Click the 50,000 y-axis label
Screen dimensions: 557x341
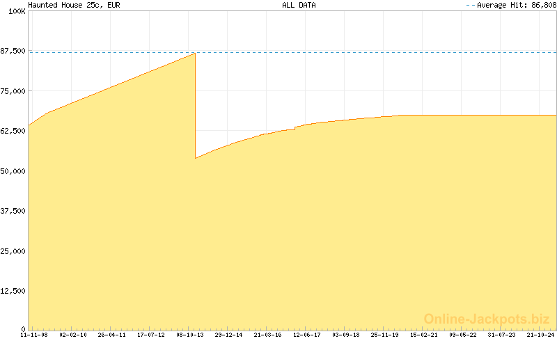[x=13, y=171]
